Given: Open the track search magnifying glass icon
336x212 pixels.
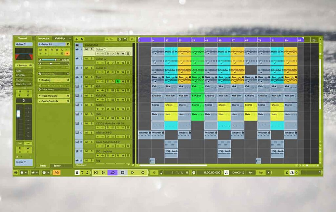Looking at the screenshot, I should tap(132, 39).
